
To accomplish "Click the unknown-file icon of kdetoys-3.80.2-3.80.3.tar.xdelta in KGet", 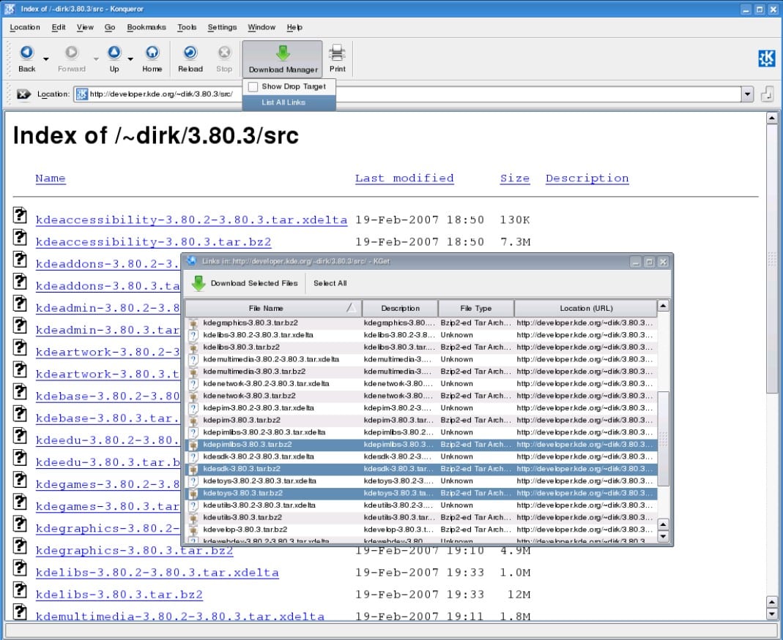I will click(194, 481).
